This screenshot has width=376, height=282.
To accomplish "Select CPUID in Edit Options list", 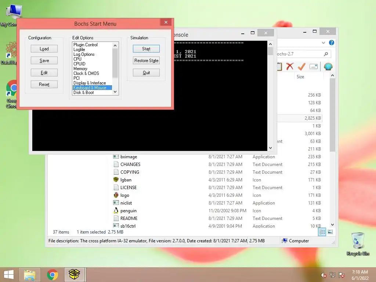I will (x=79, y=64).
